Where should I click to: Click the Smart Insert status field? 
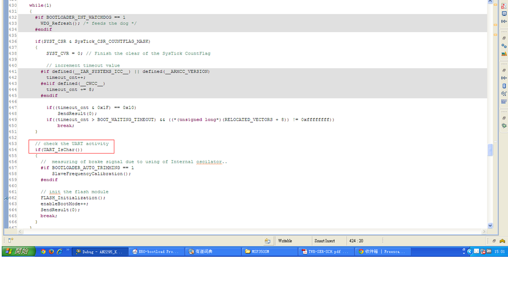(324, 241)
